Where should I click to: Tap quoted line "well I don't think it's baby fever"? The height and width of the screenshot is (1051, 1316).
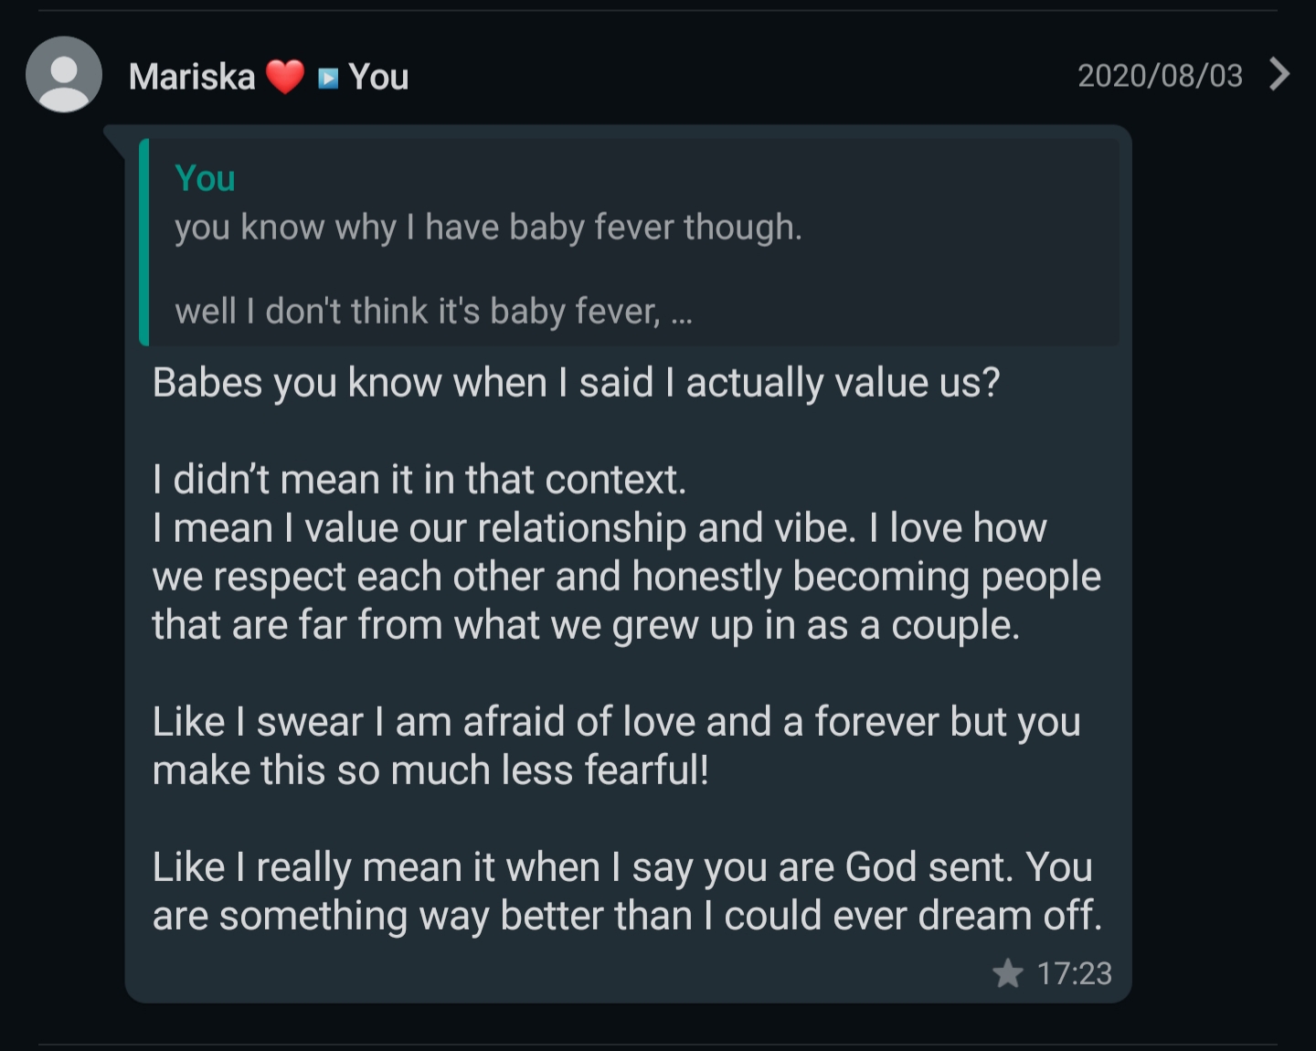(x=417, y=312)
